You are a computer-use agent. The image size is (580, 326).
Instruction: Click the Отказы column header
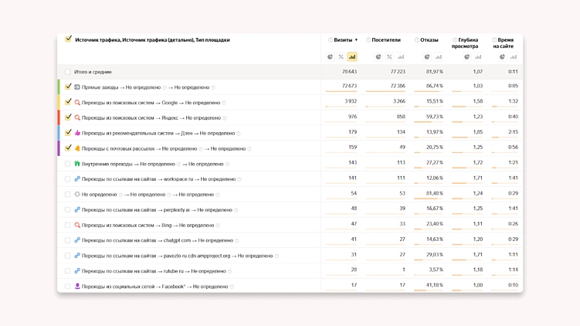click(x=429, y=40)
